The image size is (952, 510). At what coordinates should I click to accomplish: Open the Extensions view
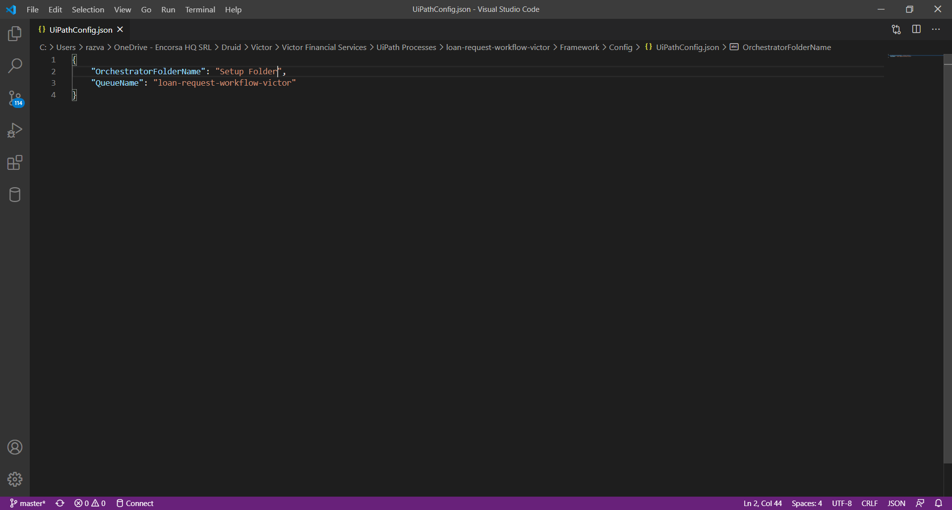[x=15, y=162]
